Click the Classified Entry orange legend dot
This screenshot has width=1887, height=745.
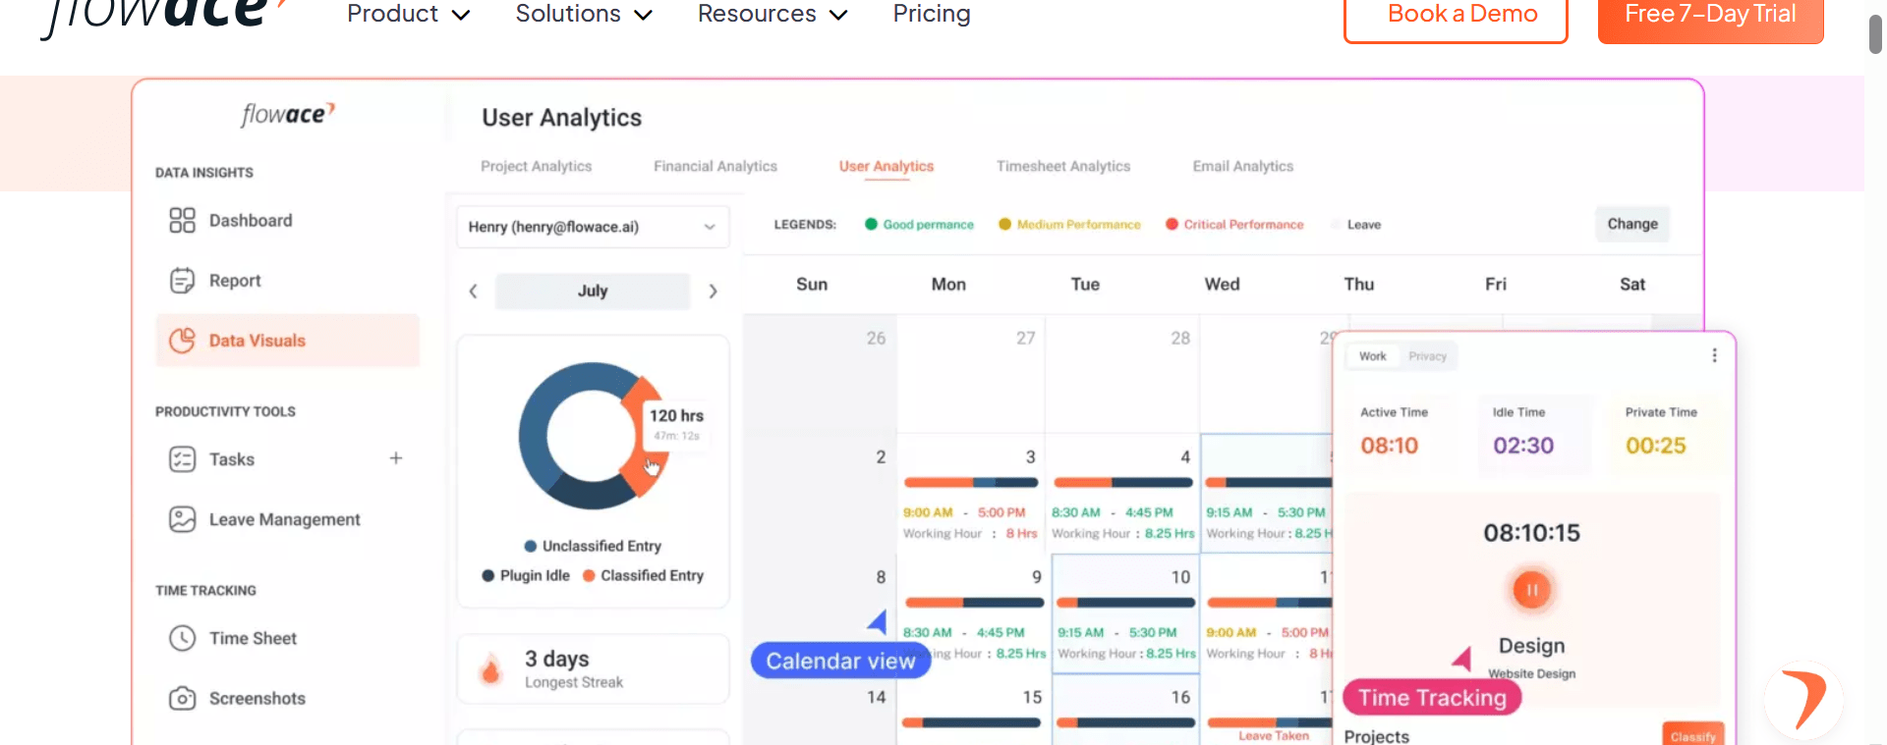coord(589,576)
